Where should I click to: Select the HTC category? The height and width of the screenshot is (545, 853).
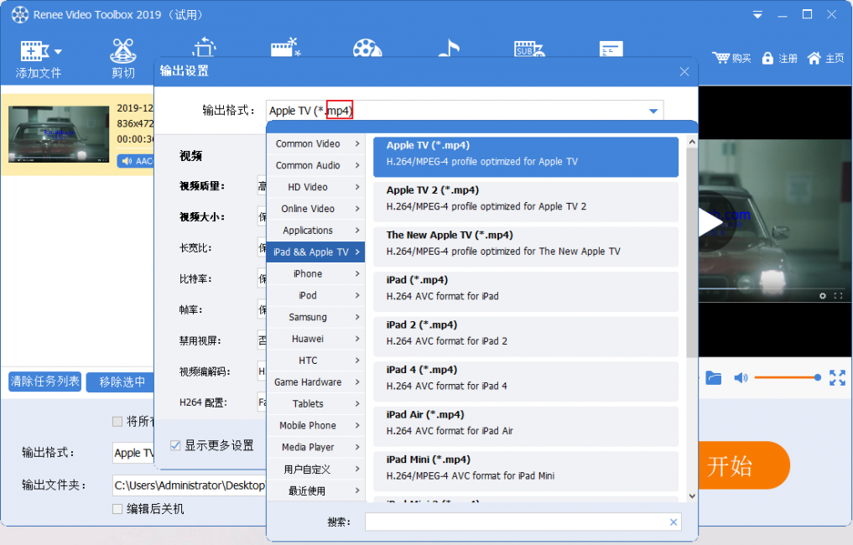coord(315,361)
